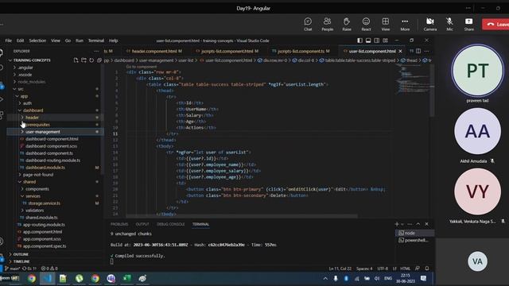Show the People participants list
The width and height of the screenshot is (509, 286).
327,25
